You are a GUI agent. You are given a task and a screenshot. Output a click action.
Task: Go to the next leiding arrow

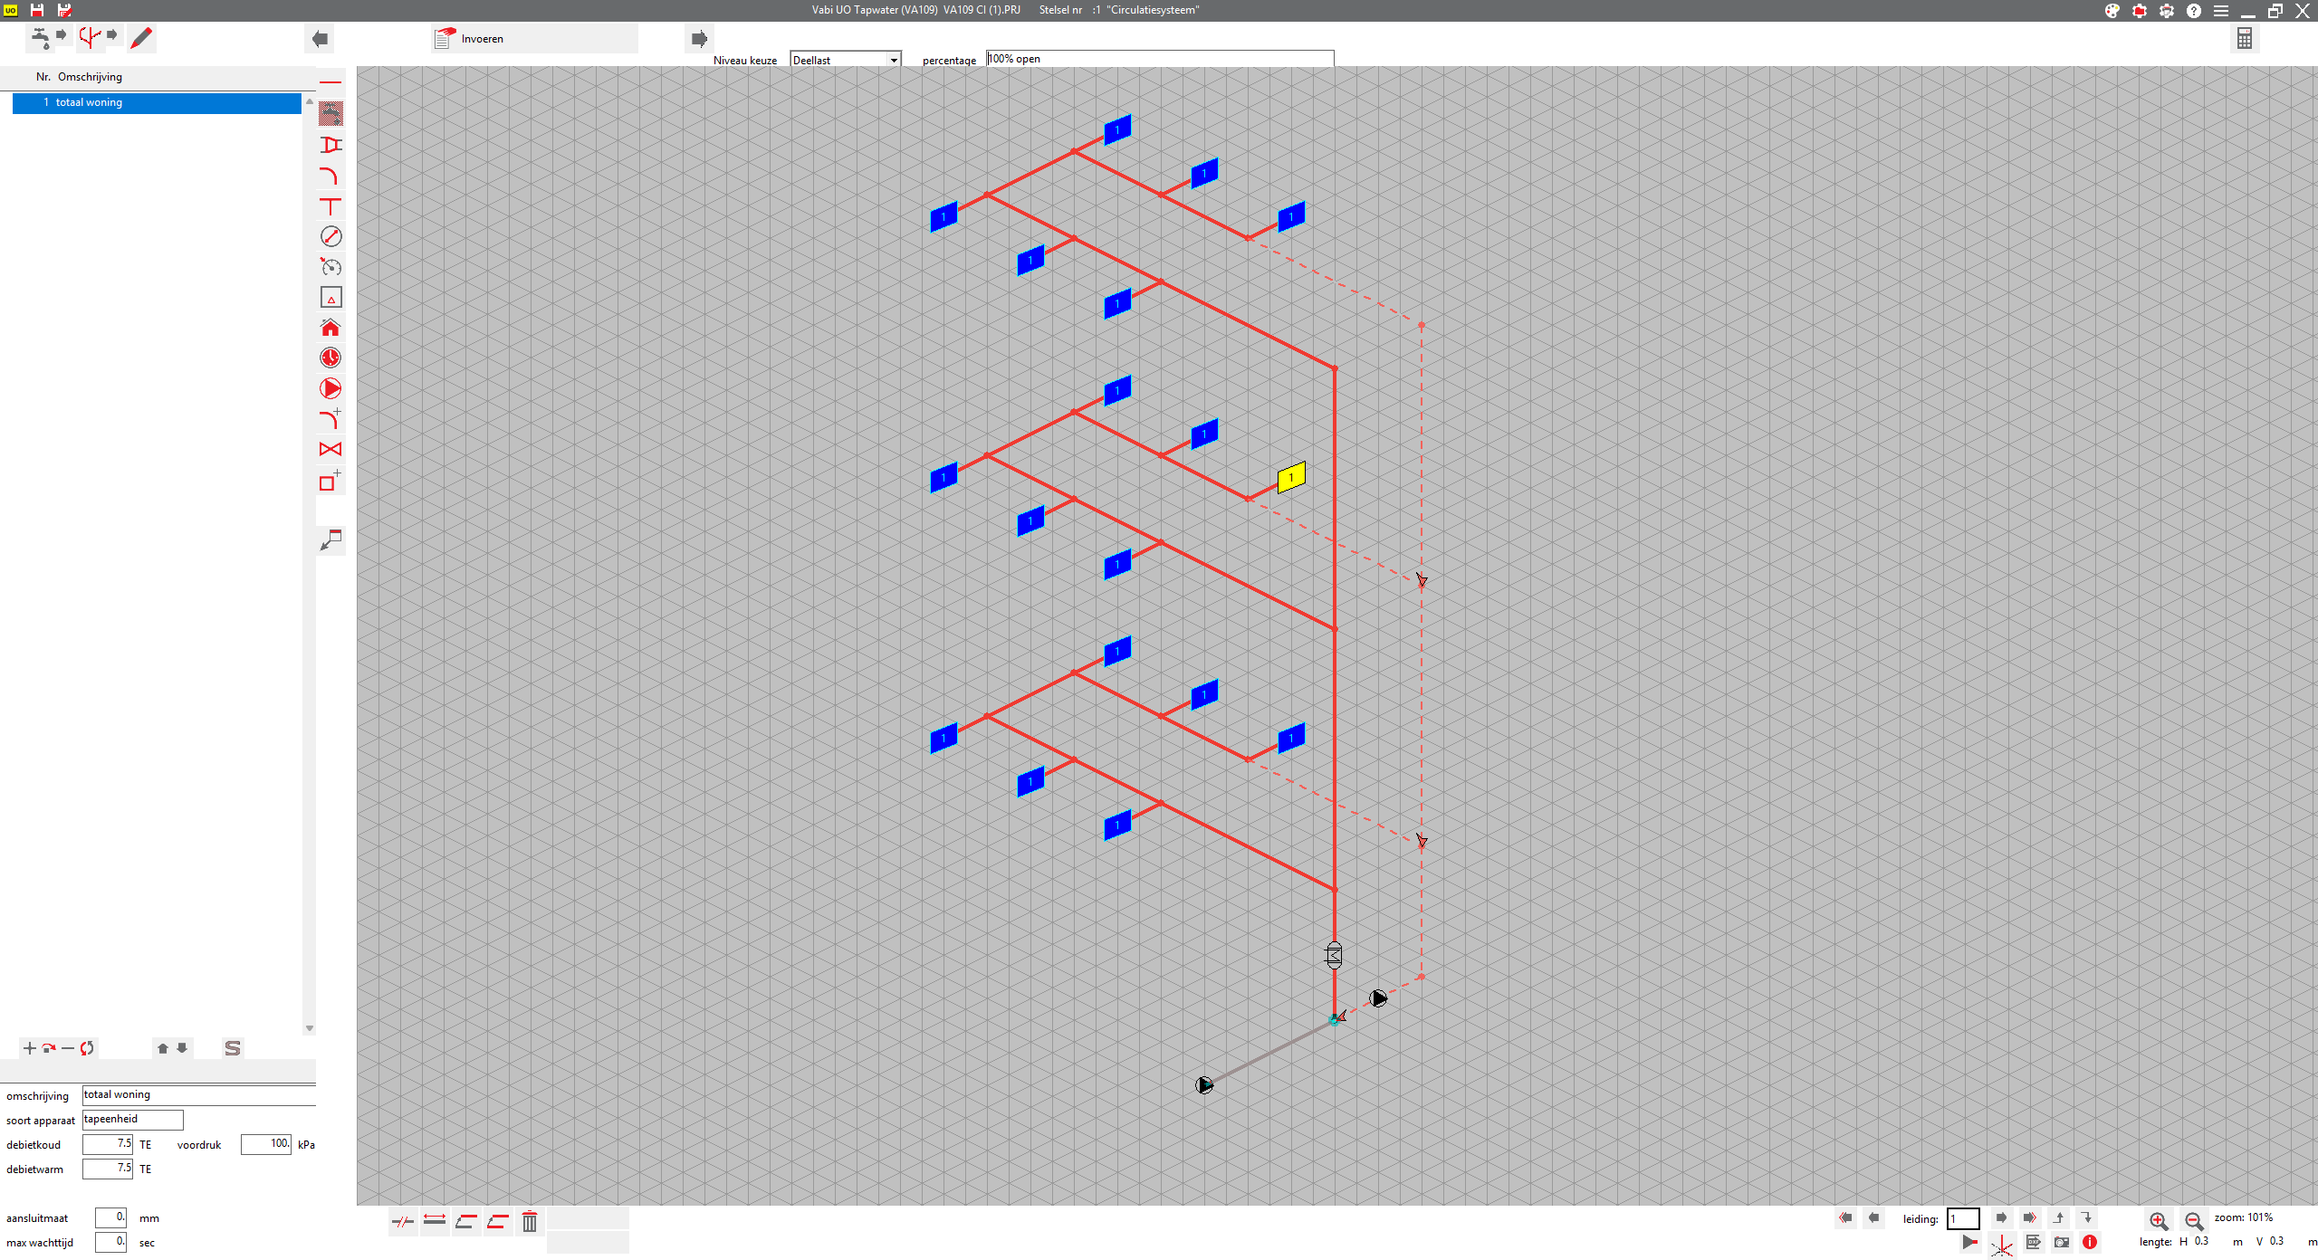[2001, 1217]
